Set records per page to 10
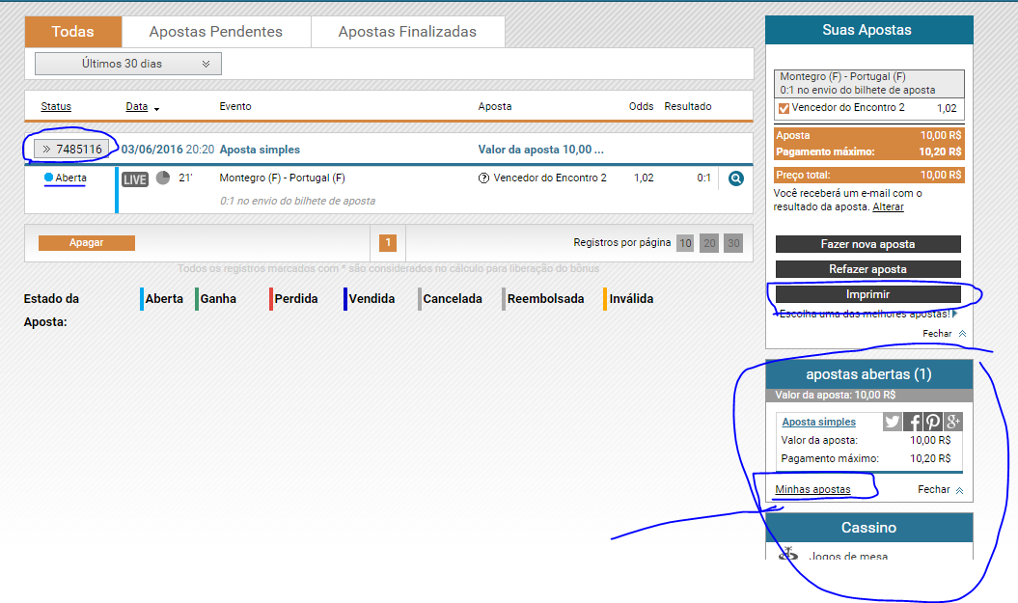The height and width of the screenshot is (603, 1018). point(685,243)
